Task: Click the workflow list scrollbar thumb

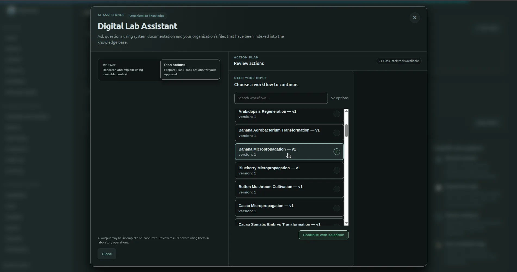Action: pyautogui.click(x=346, y=131)
